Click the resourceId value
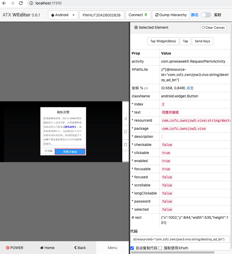The image size is (232, 254). pyautogui.click(x=196, y=120)
